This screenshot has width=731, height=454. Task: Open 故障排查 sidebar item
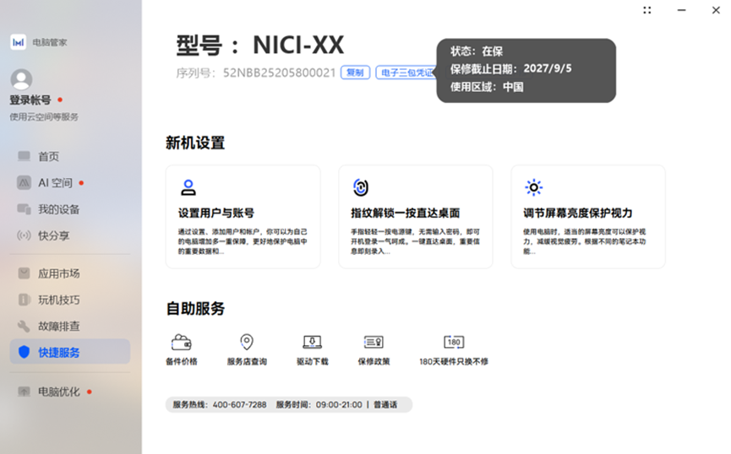[58, 326]
